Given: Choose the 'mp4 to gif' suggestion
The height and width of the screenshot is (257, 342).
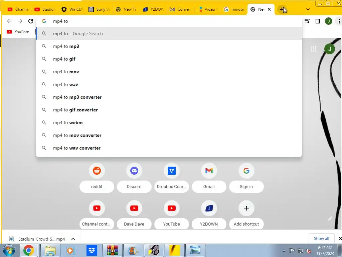Looking at the screenshot, I should [x=169, y=59].
